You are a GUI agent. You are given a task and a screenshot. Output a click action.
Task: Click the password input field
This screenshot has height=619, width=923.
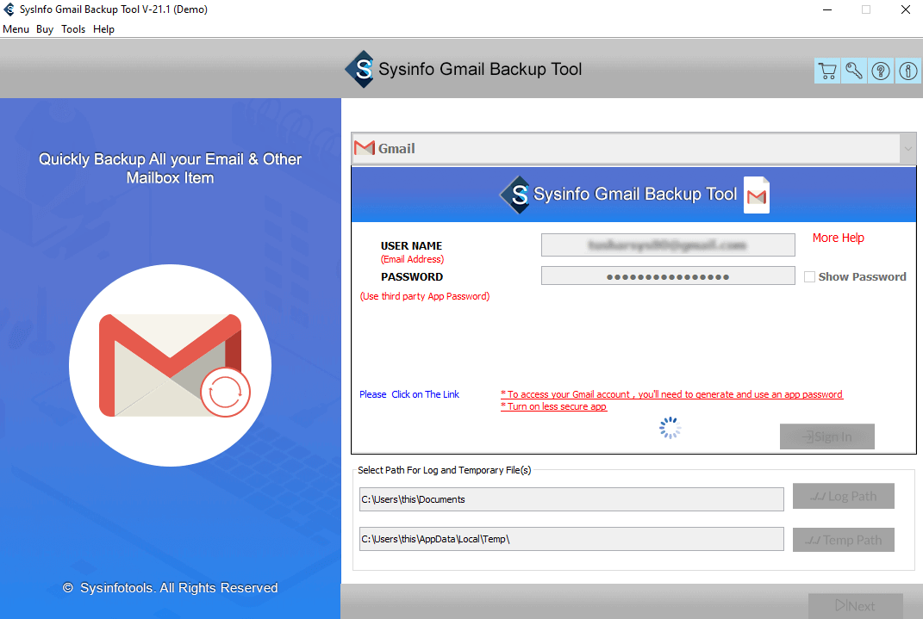[668, 276]
